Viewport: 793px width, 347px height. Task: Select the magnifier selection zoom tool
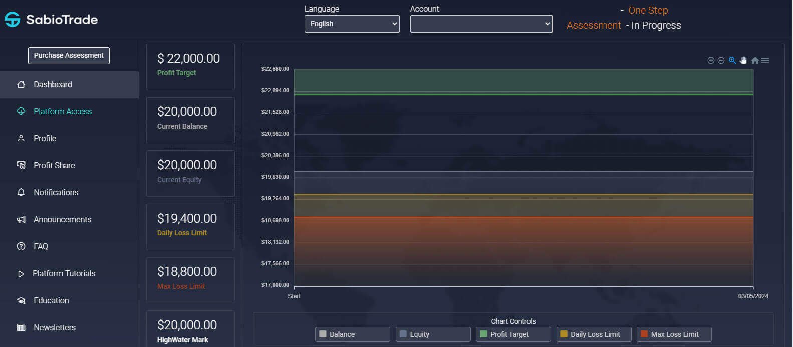(x=732, y=60)
